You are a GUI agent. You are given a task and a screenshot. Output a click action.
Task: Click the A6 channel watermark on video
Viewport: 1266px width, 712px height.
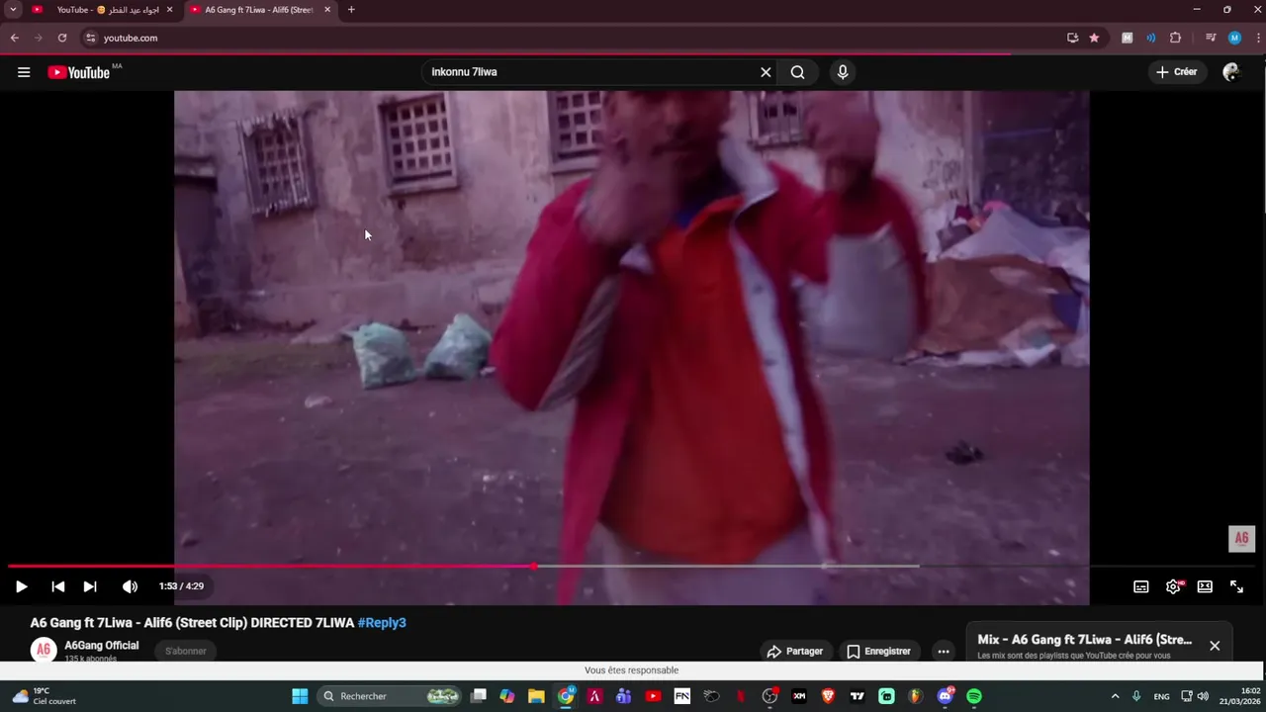tap(1241, 539)
